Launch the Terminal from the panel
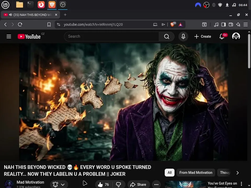 pos(30,5)
